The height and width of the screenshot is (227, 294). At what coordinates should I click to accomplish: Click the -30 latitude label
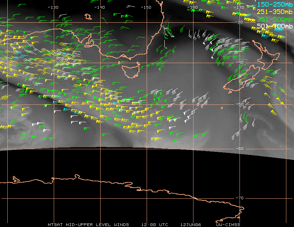point(239,22)
